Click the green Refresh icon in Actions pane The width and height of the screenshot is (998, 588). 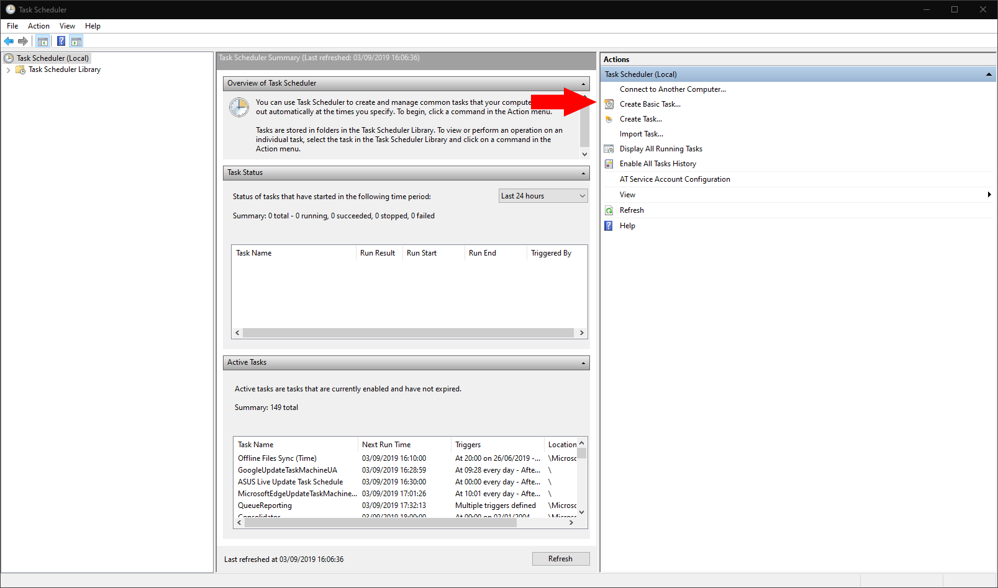[609, 210]
